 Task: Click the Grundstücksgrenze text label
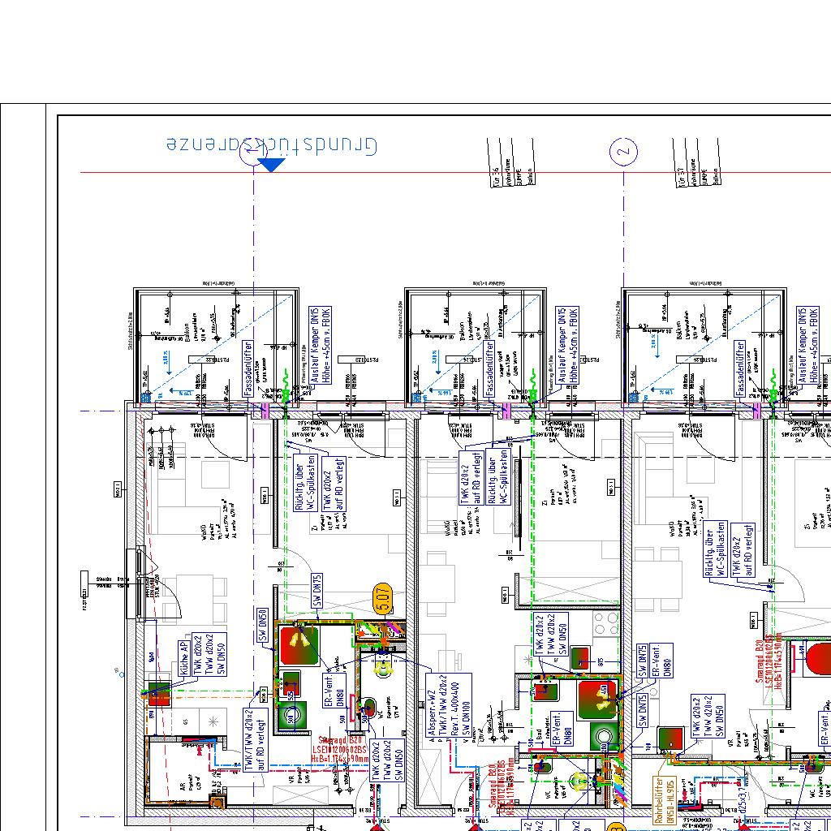tap(272, 144)
